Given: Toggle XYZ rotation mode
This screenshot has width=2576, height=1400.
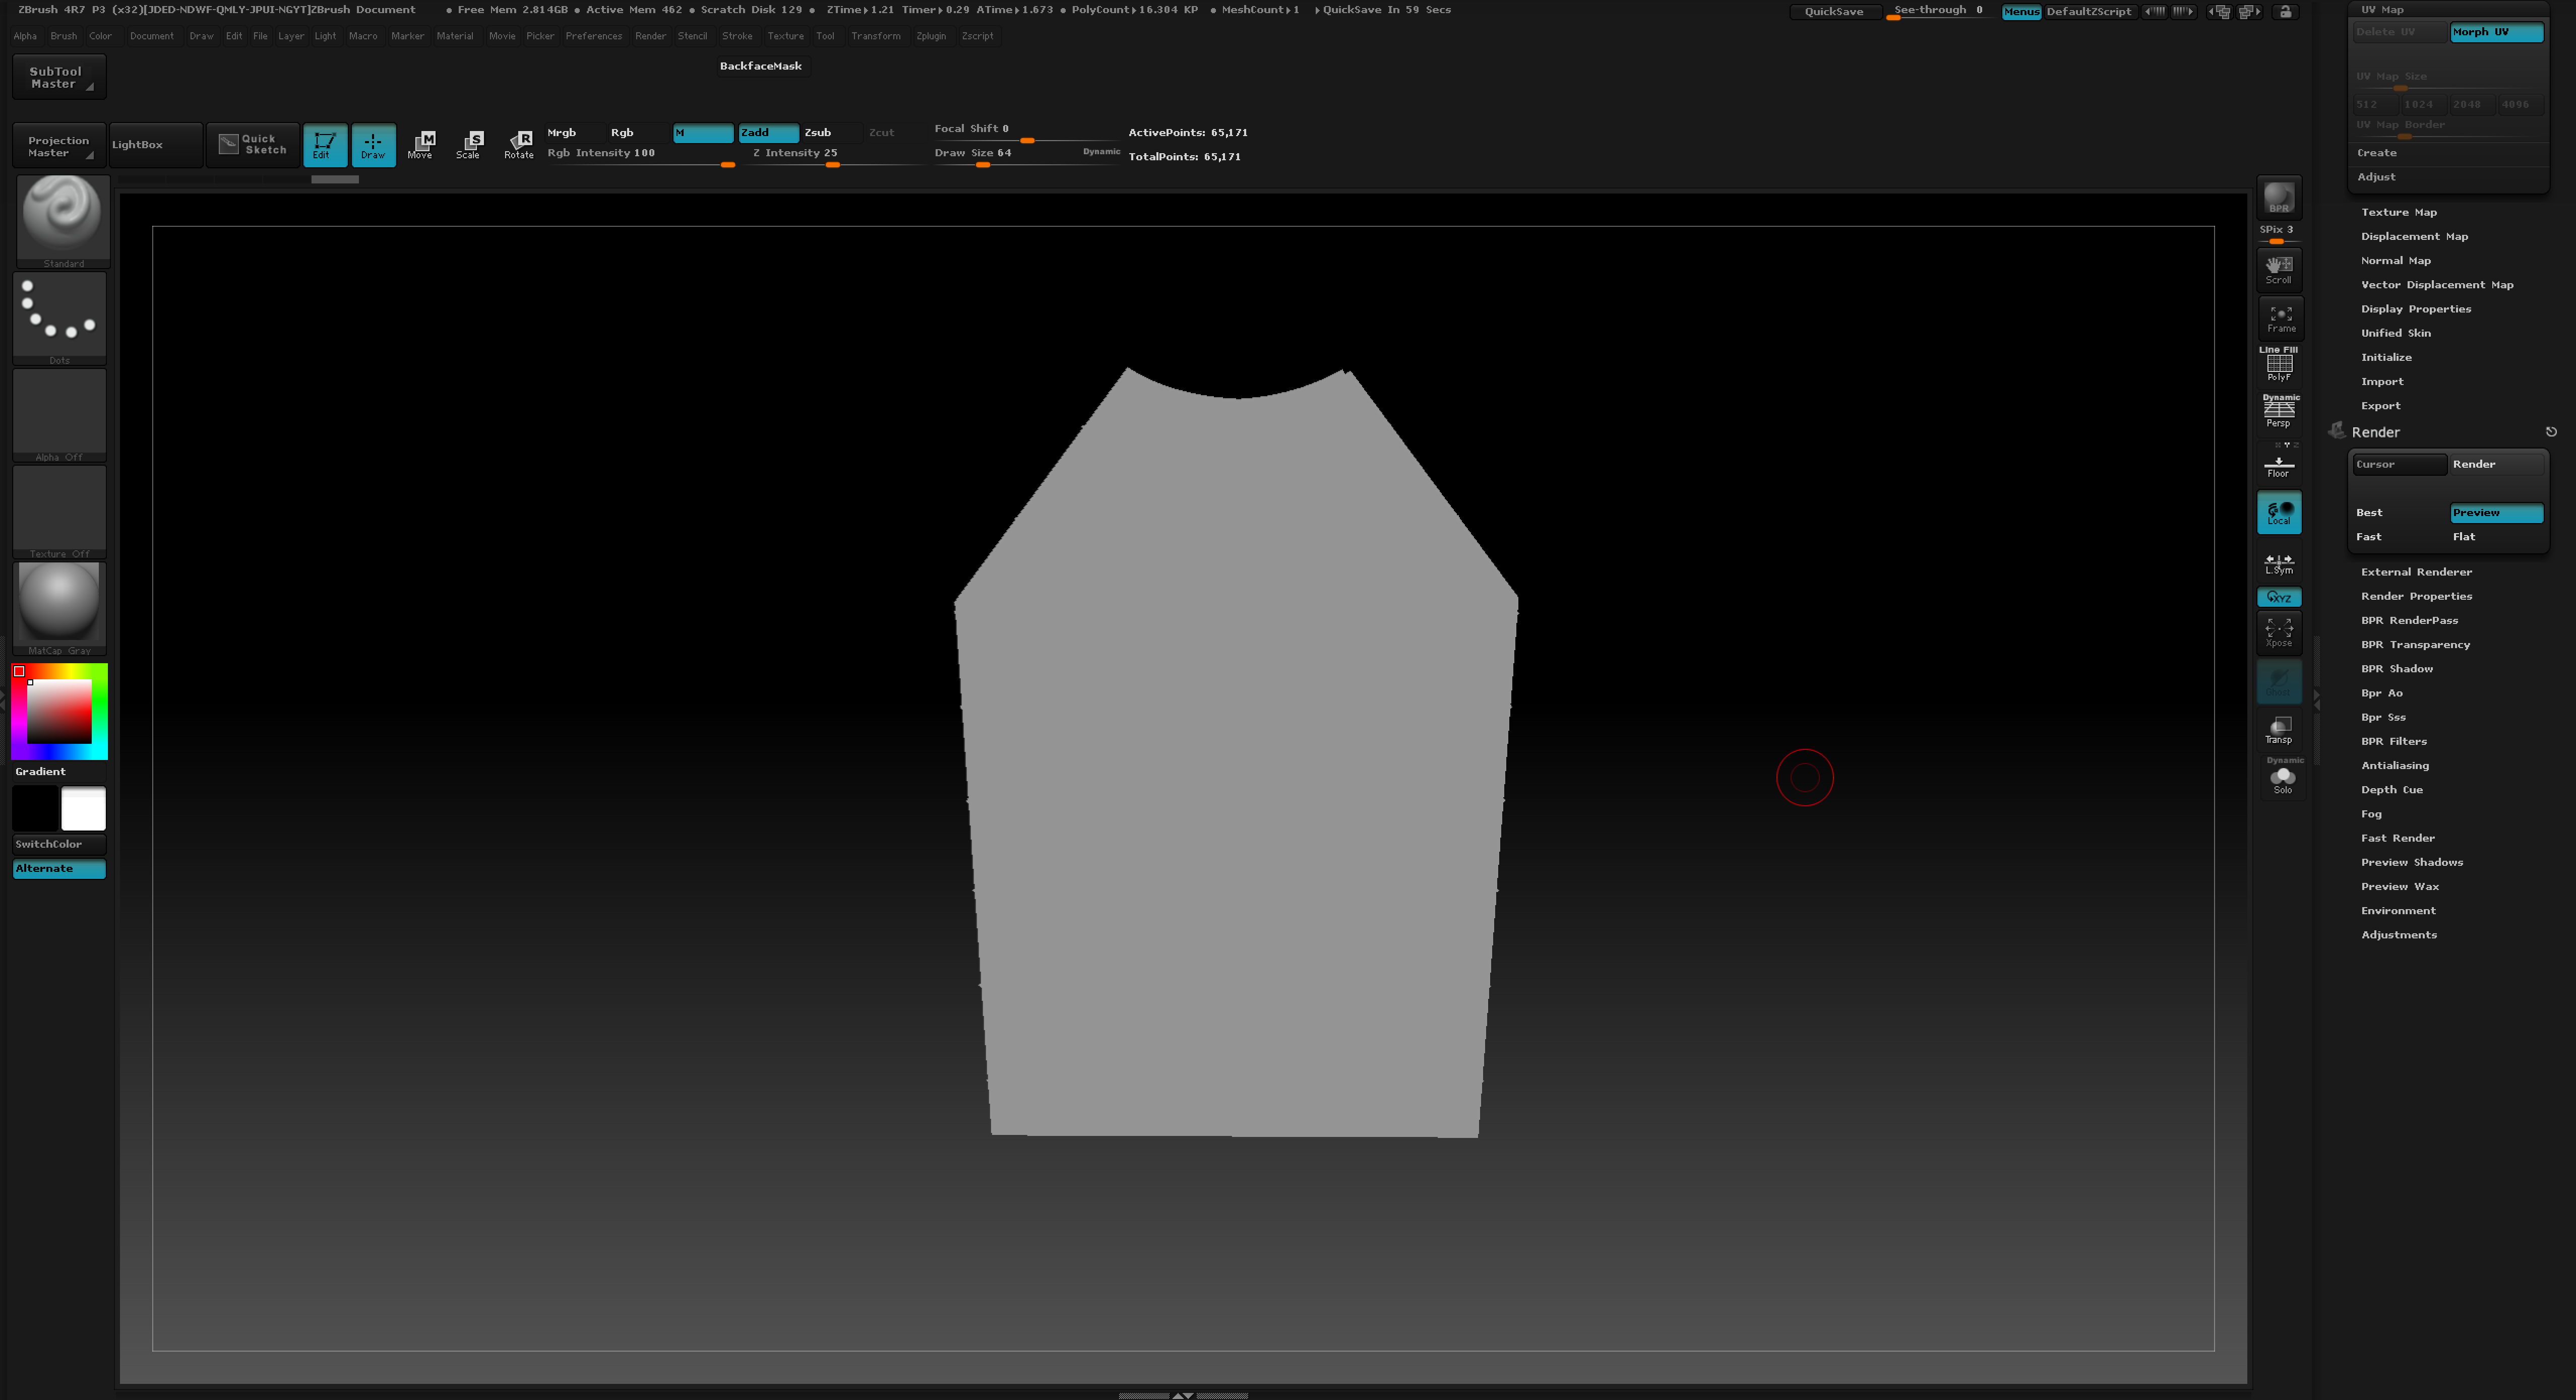Looking at the screenshot, I should pyautogui.click(x=2279, y=597).
